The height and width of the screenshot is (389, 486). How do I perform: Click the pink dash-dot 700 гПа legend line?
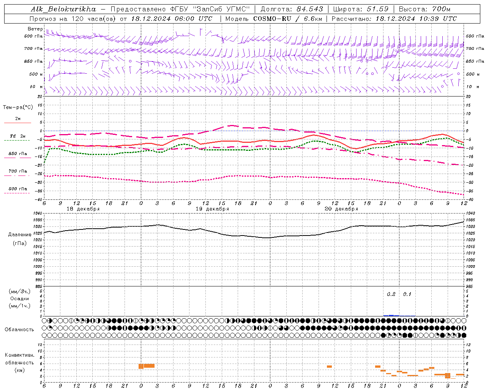coord(17,176)
